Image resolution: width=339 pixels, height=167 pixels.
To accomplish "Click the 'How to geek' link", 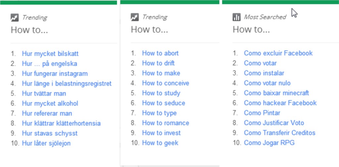I will pyautogui.click(x=160, y=143).
